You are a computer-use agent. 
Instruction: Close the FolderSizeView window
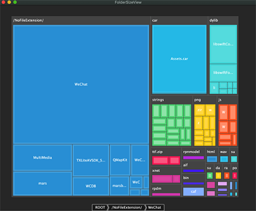click(3, 2)
